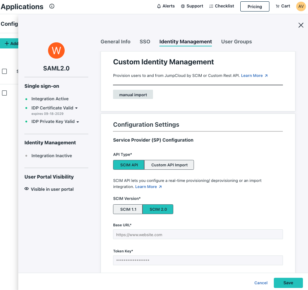Select Custom API Import as API type
The height and width of the screenshot is (290, 308).
[x=169, y=165]
